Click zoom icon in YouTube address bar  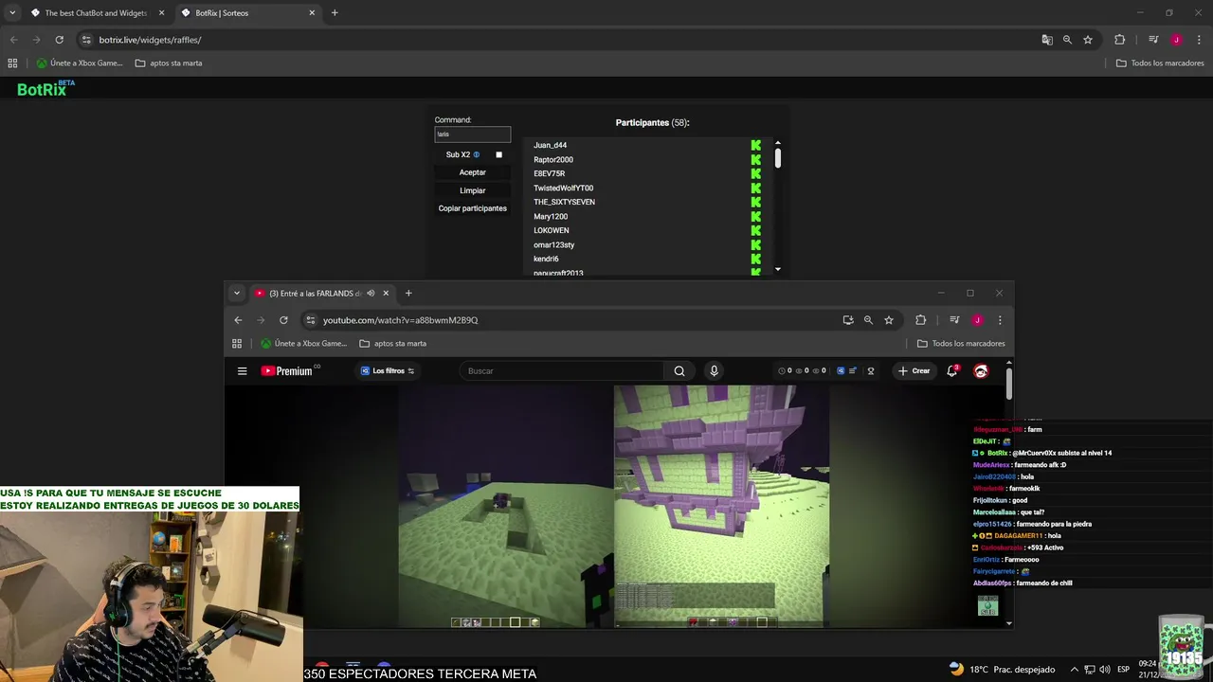pyautogui.click(x=868, y=320)
